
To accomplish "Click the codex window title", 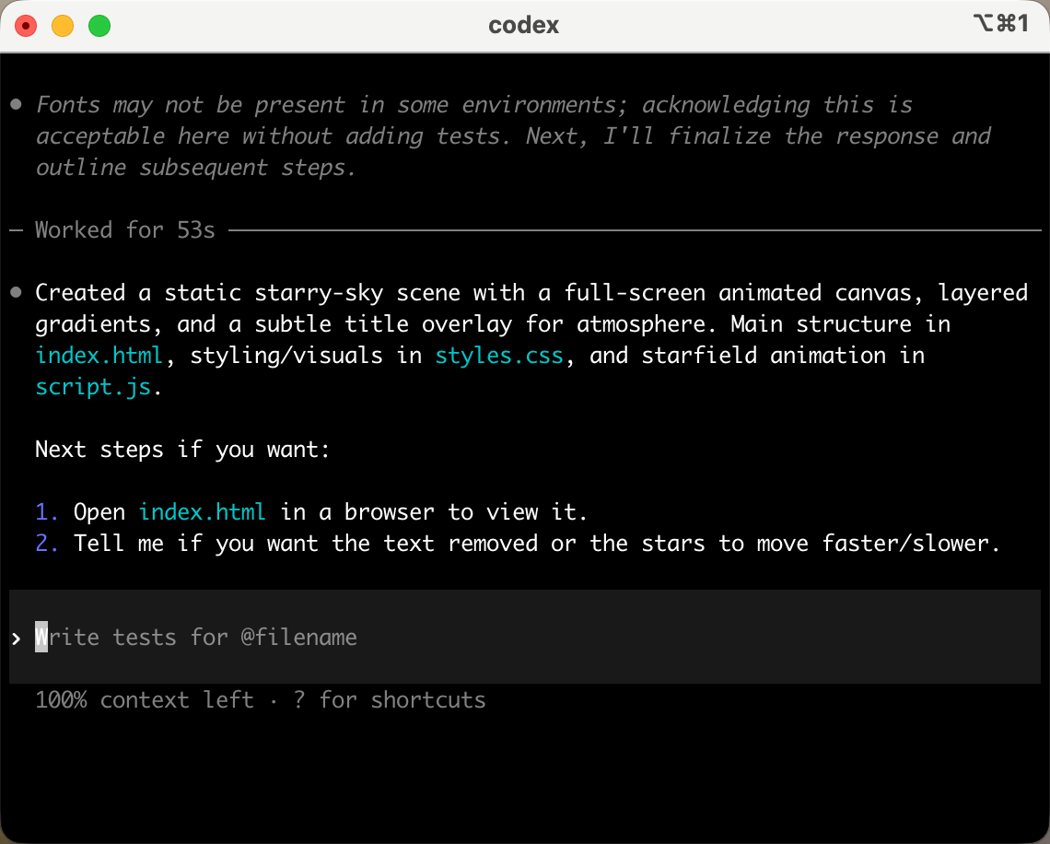I will [x=524, y=26].
